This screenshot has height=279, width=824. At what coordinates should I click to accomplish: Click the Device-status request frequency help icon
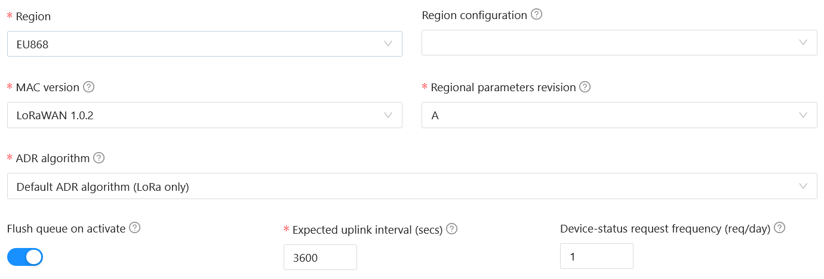click(x=779, y=228)
